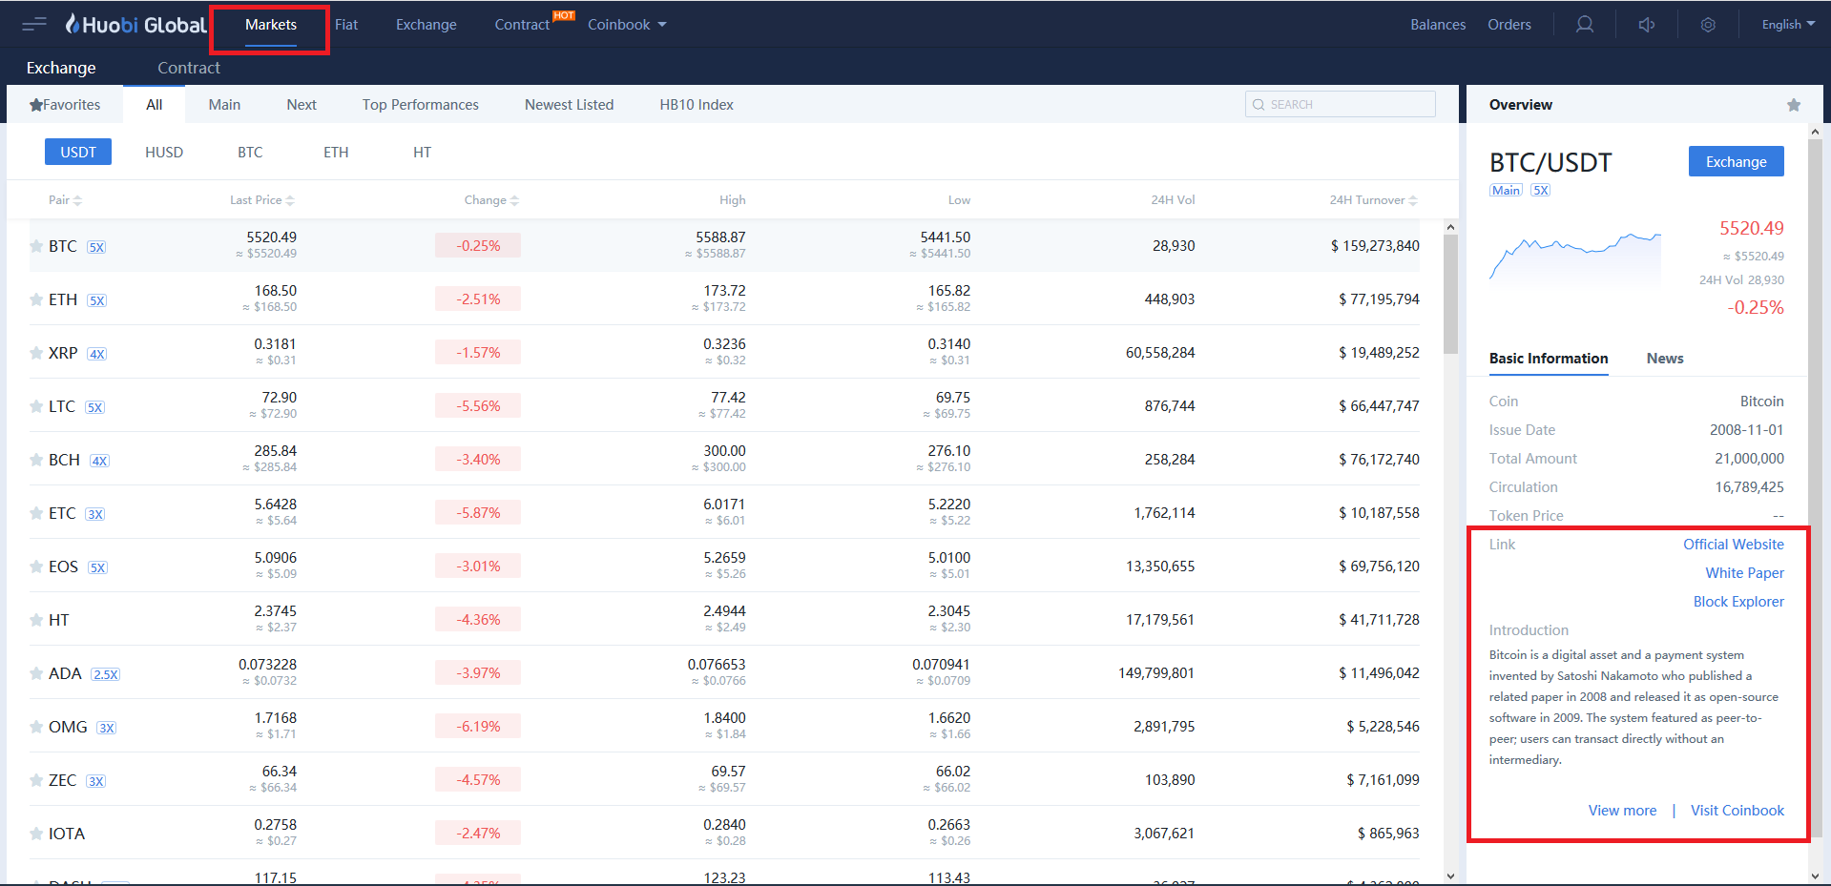Open the hamburger menu icon
The image size is (1831, 886).
coord(34,25)
